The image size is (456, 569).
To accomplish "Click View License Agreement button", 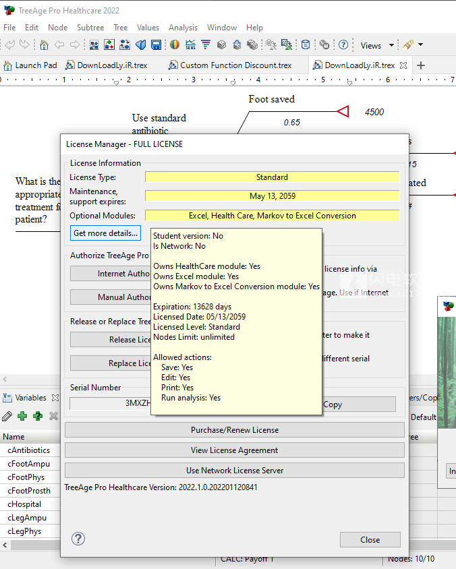I will point(234,450).
